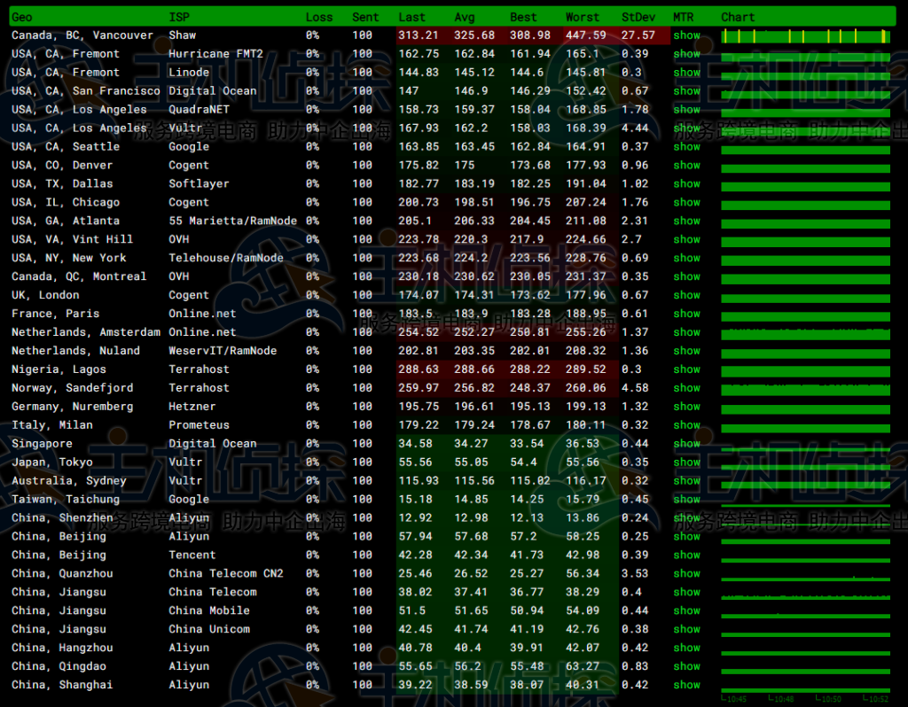Click the Chart column header
The width and height of the screenshot is (908, 707).
tap(738, 18)
